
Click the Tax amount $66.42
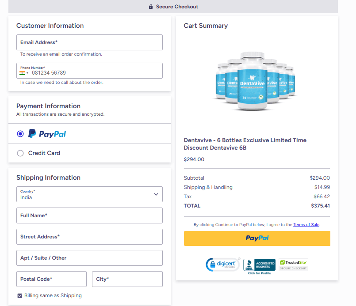322,196
